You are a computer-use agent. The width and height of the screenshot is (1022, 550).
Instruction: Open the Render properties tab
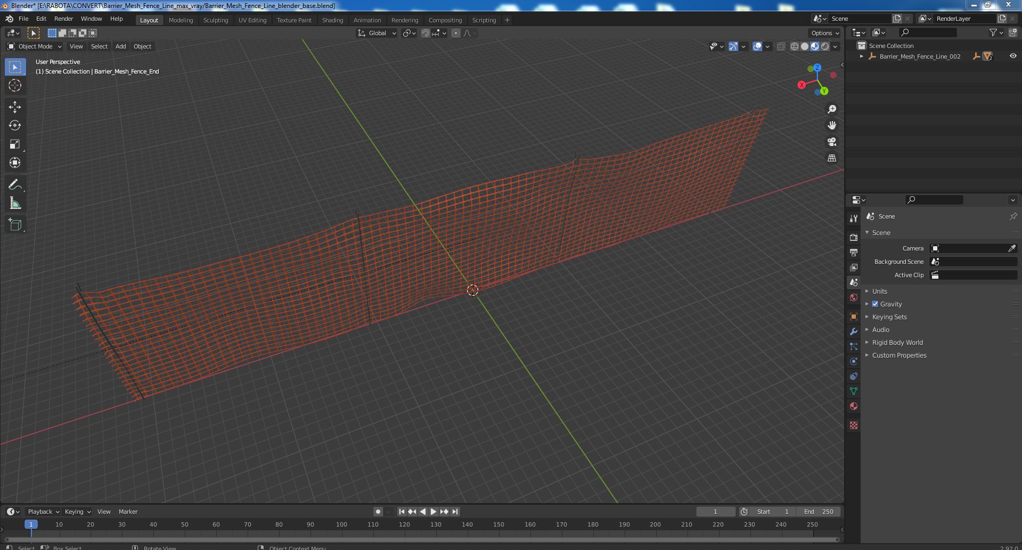click(854, 237)
